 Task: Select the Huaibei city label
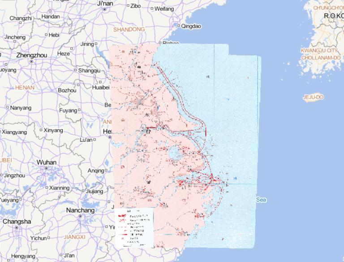point(101,87)
